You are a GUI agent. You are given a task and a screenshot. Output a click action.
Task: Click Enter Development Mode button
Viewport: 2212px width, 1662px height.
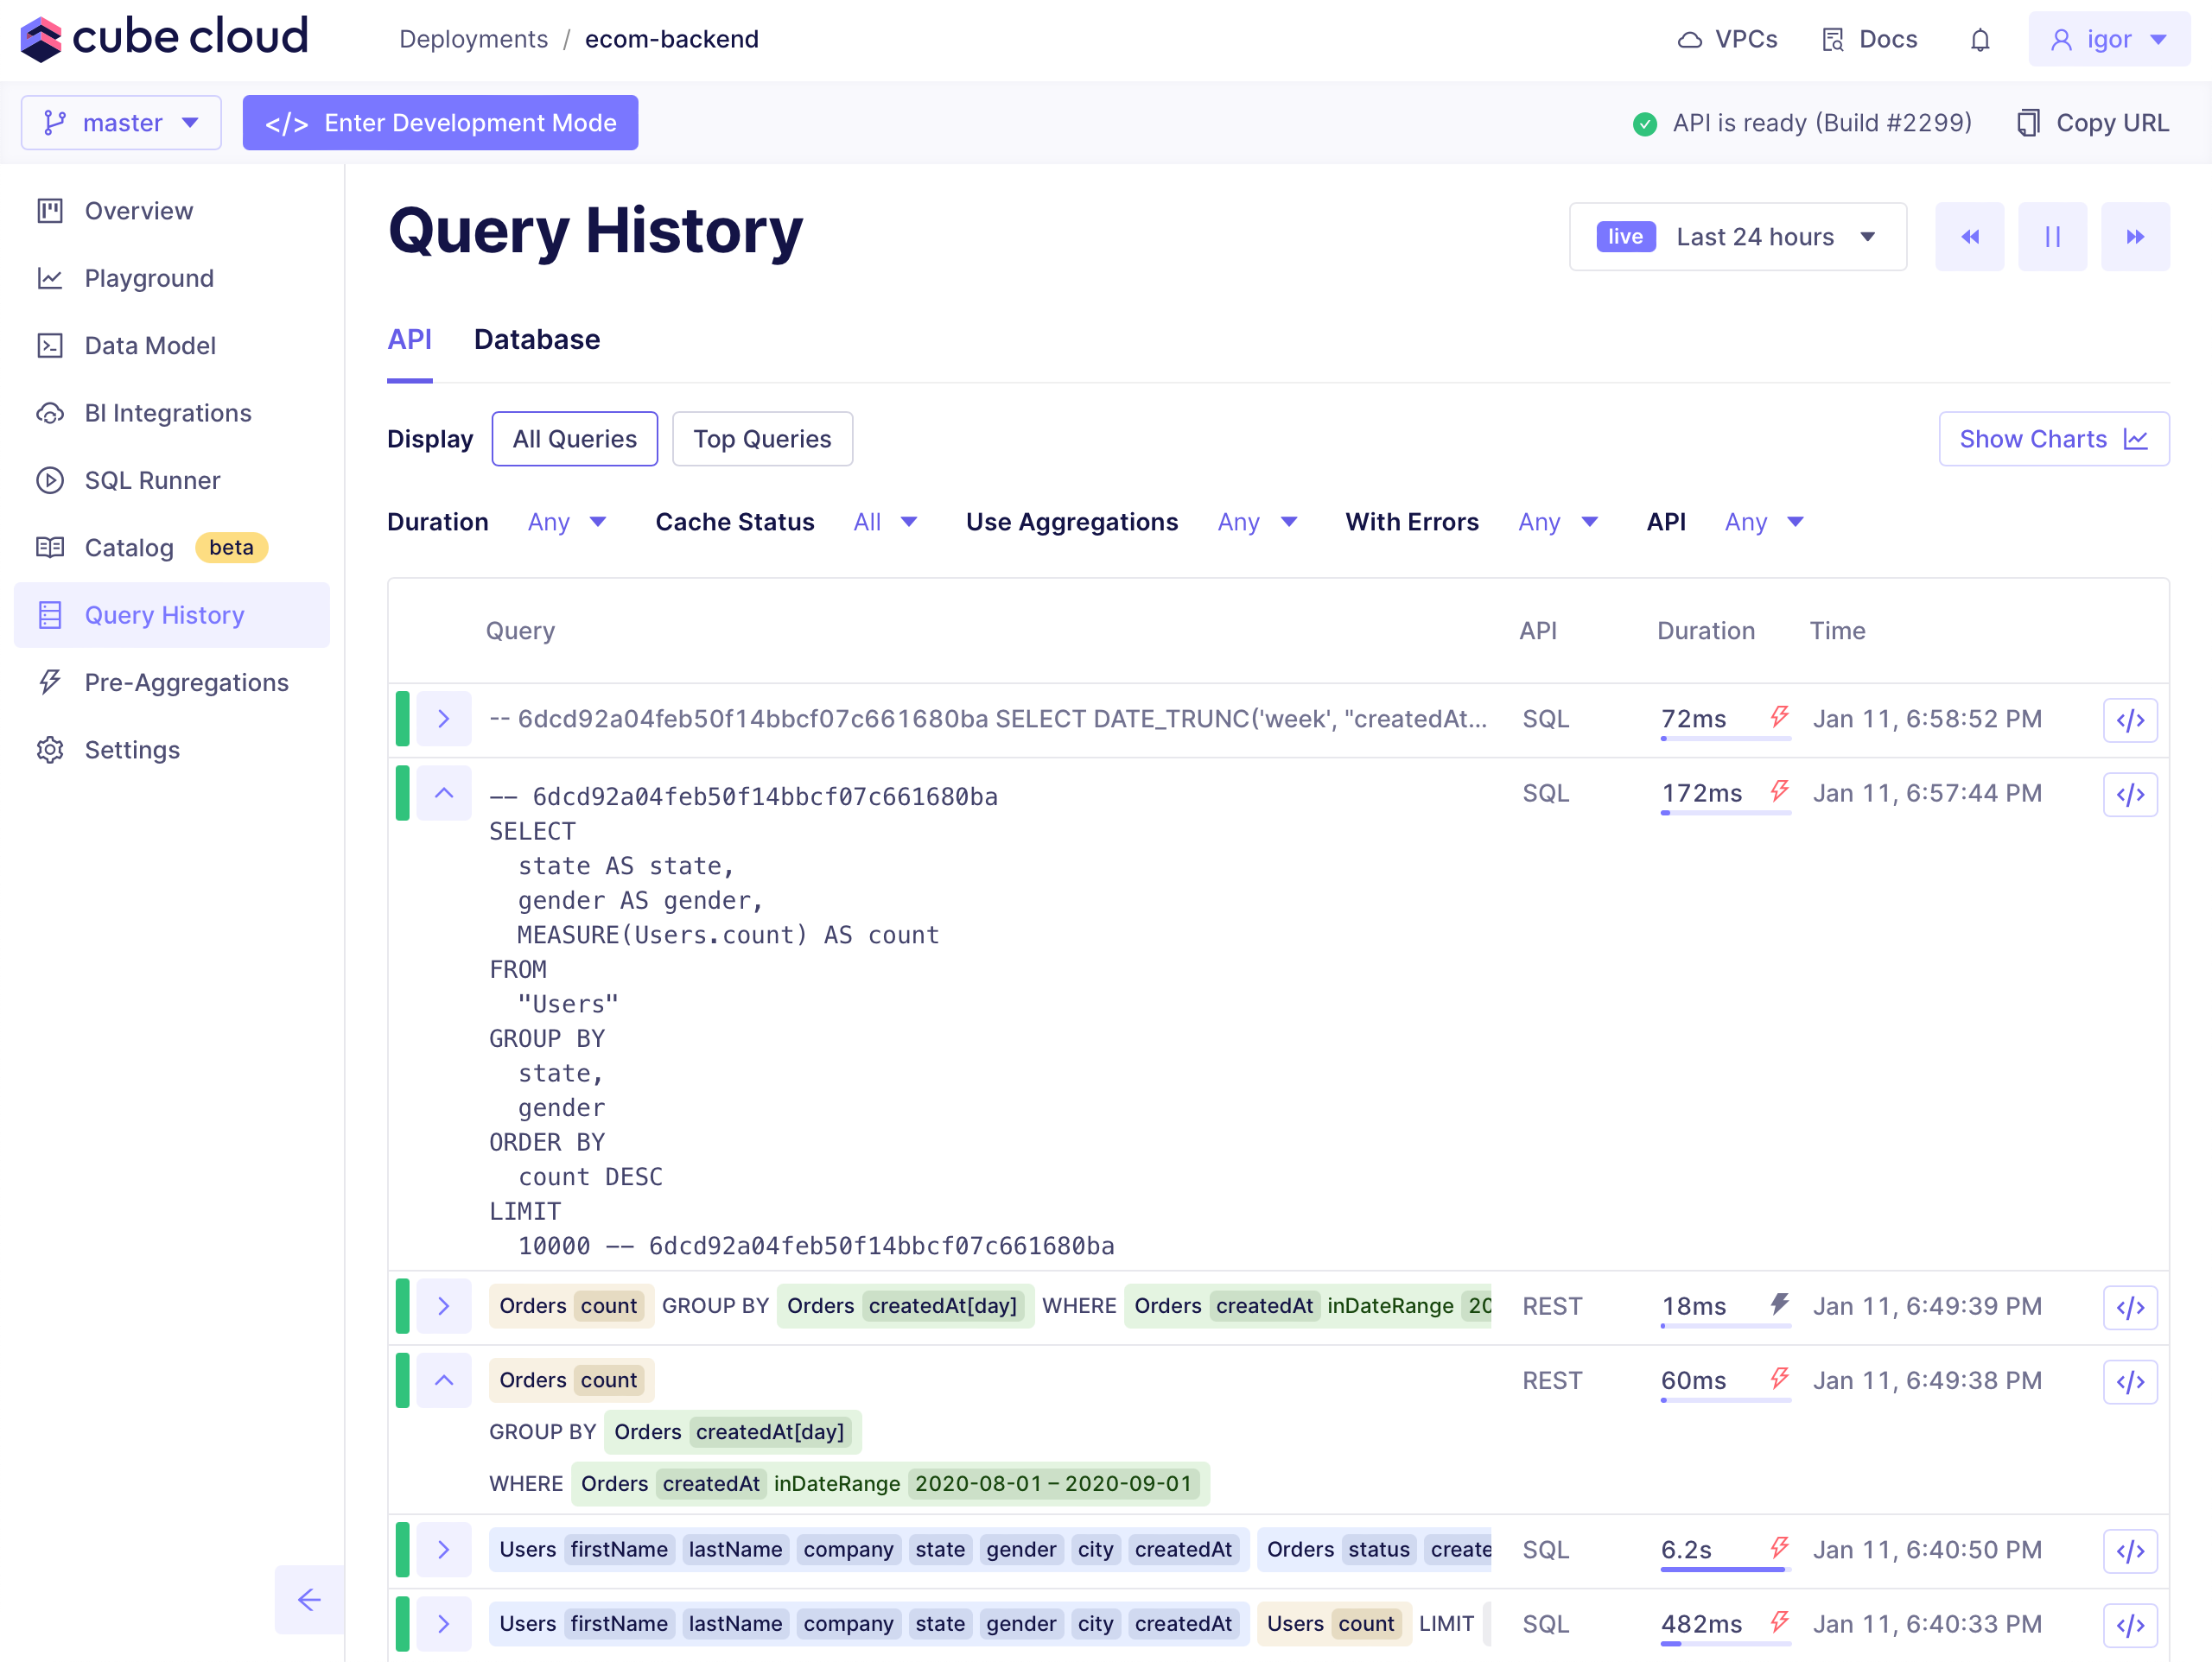[x=440, y=123]
